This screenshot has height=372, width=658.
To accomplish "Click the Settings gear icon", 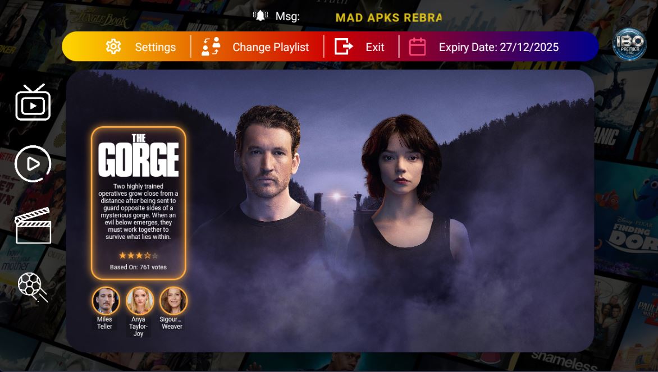I will pos(113,47).
